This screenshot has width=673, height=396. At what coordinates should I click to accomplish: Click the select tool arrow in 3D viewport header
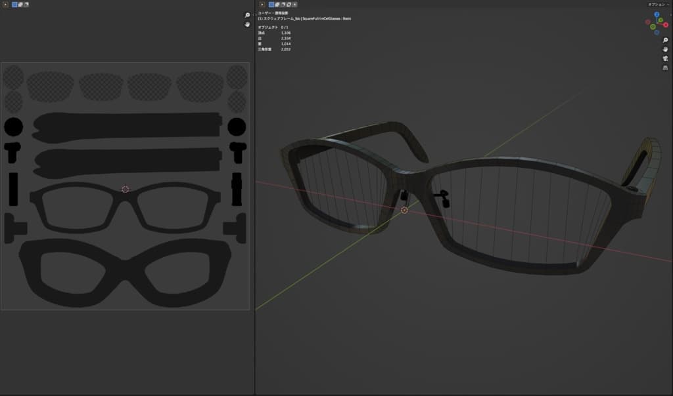(x=262, y=5)
